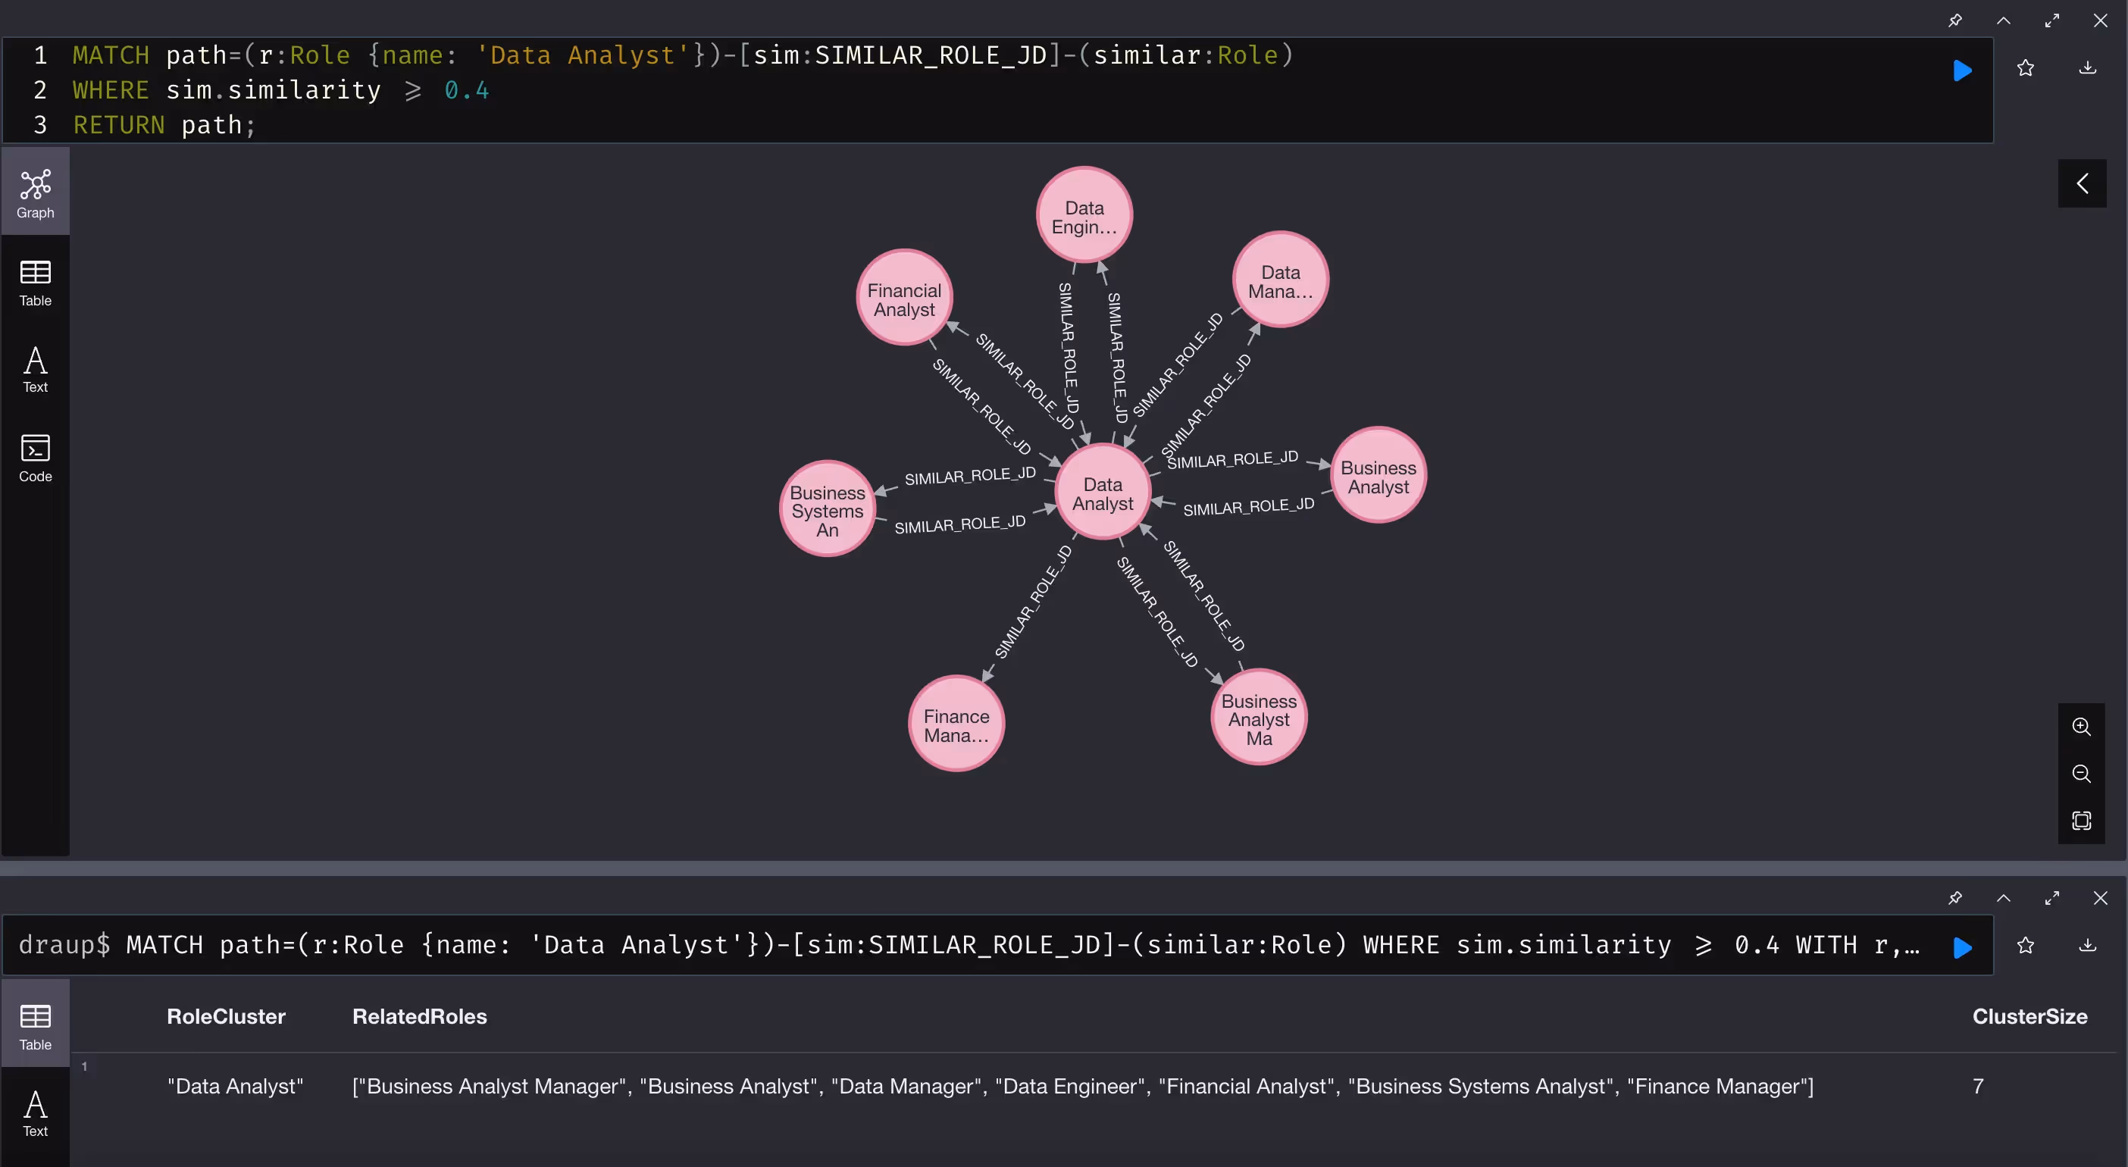Collapse the top result frame
The height and width of the screenshot is (1167, 2128).
click(2003, 20)
